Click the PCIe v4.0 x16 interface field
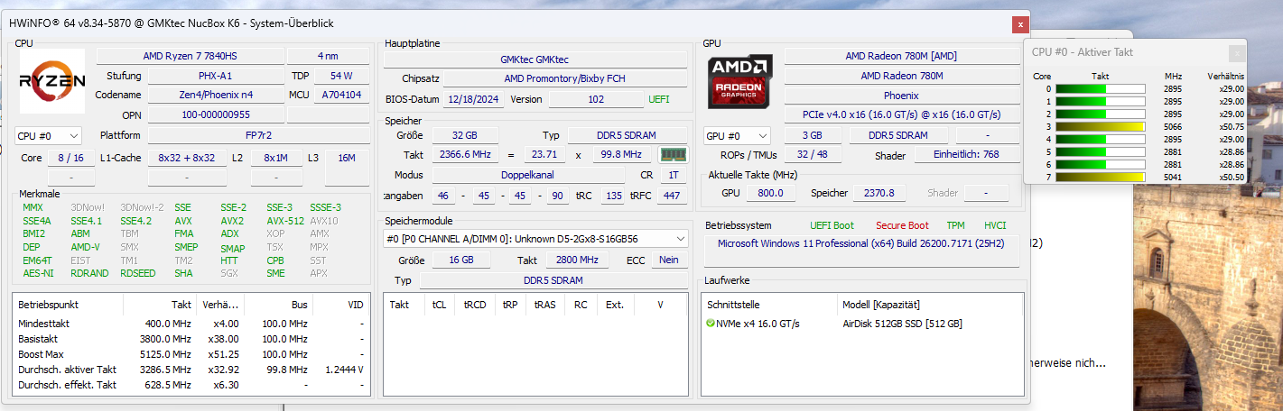This screenshot has height=411, width=1283. pyautogui.click(x=901, y=115)
